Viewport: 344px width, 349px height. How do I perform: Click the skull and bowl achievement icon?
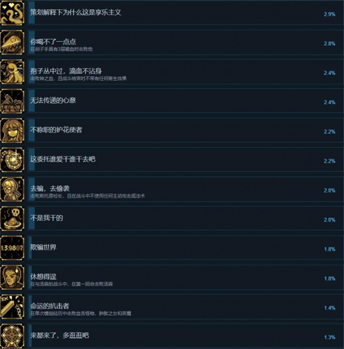12,218
